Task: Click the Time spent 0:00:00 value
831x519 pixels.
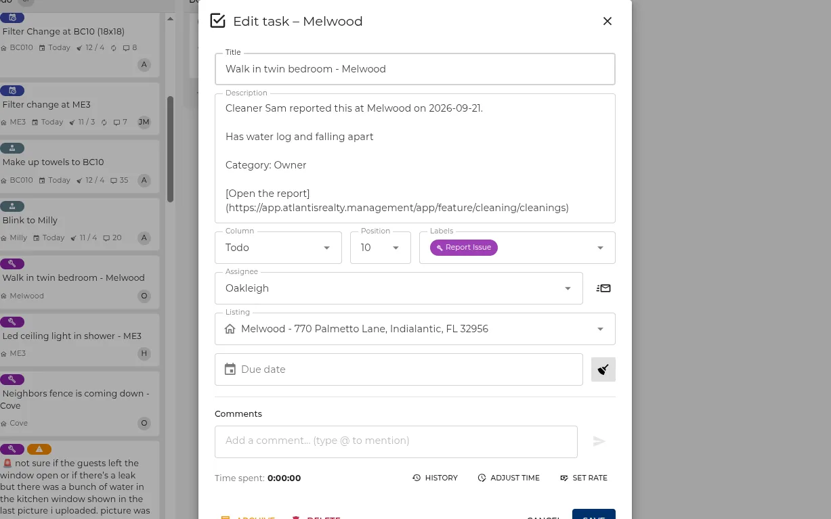Action: (x=284, y=478)
